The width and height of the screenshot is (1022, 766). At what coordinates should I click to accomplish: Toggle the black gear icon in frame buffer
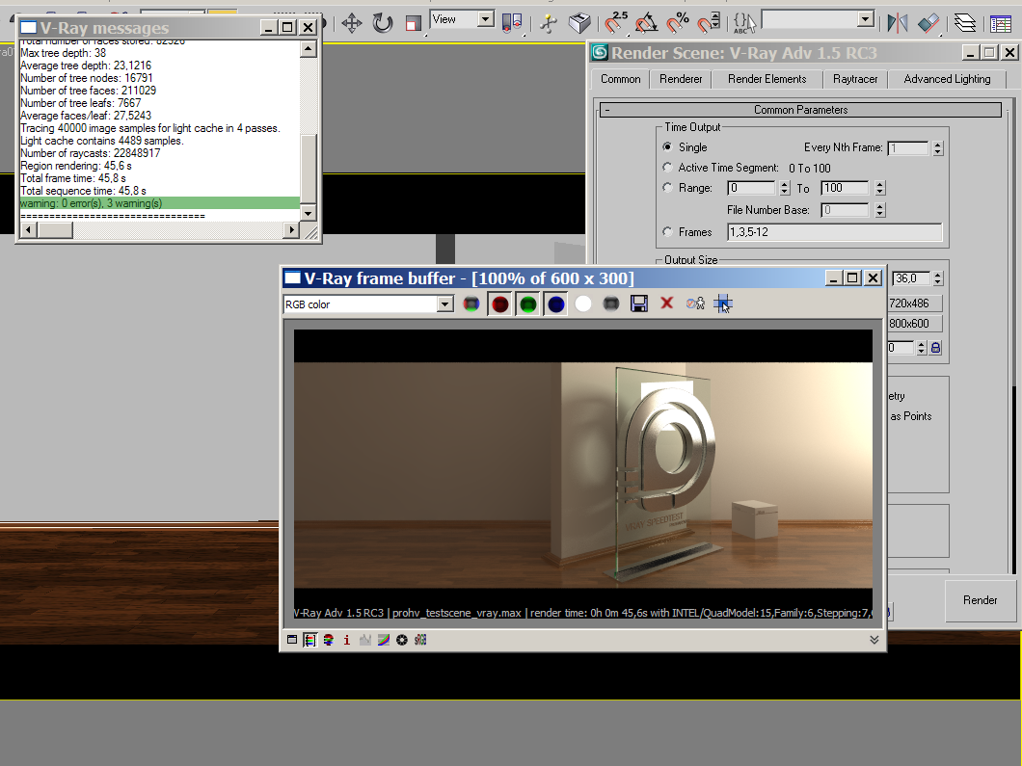[401, 640]
